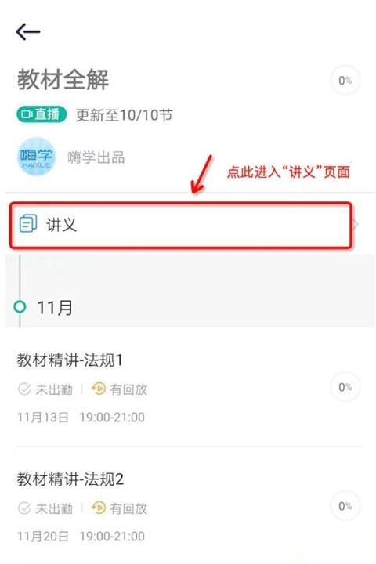Open lesson 教材精讲-法规2

point(70,479)
